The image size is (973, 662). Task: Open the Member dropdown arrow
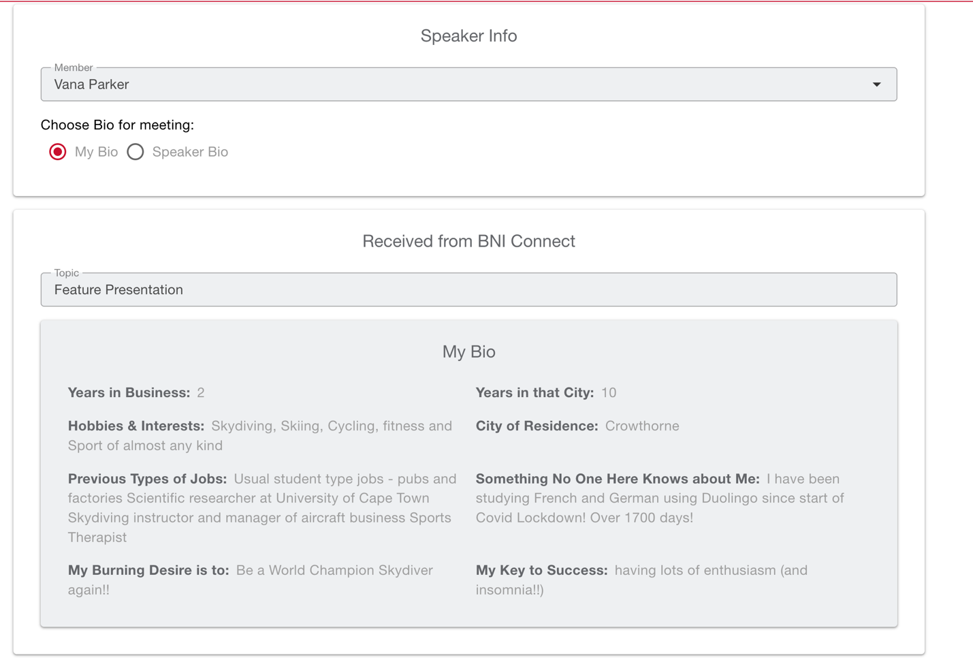point(876,84)
